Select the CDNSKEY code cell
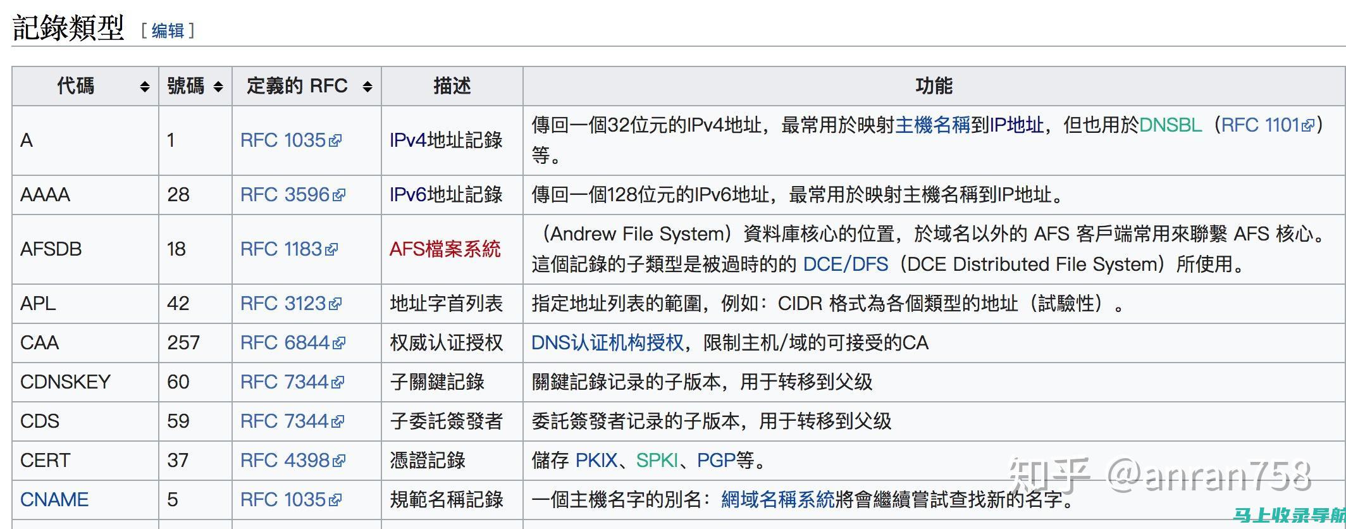1346x529 pixels. click(85, 382)
